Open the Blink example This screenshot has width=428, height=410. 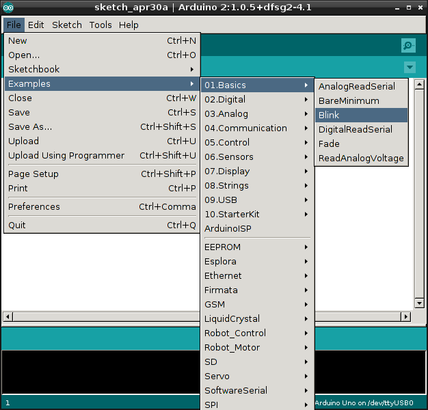362,115
